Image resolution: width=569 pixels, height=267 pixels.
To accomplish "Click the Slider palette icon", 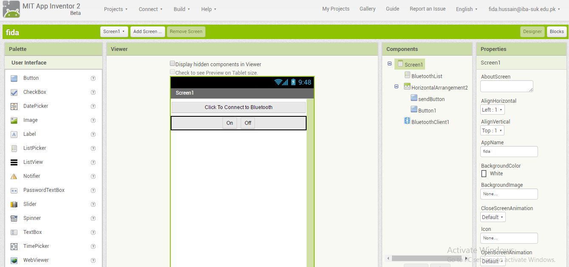I will [14, 204].
